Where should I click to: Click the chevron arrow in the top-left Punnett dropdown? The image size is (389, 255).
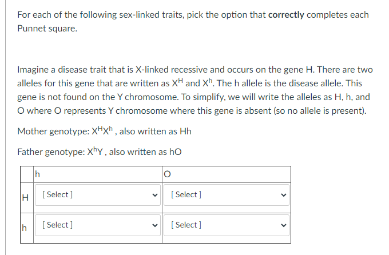pyautogui.click(x=155, y=195)
